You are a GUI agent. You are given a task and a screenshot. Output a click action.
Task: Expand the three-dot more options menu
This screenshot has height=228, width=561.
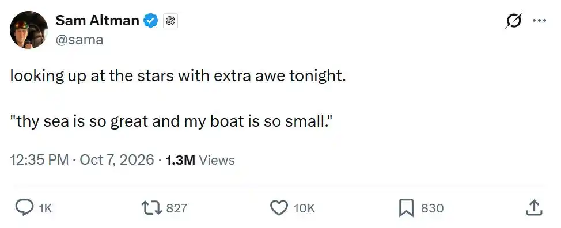tap(539, 21)
